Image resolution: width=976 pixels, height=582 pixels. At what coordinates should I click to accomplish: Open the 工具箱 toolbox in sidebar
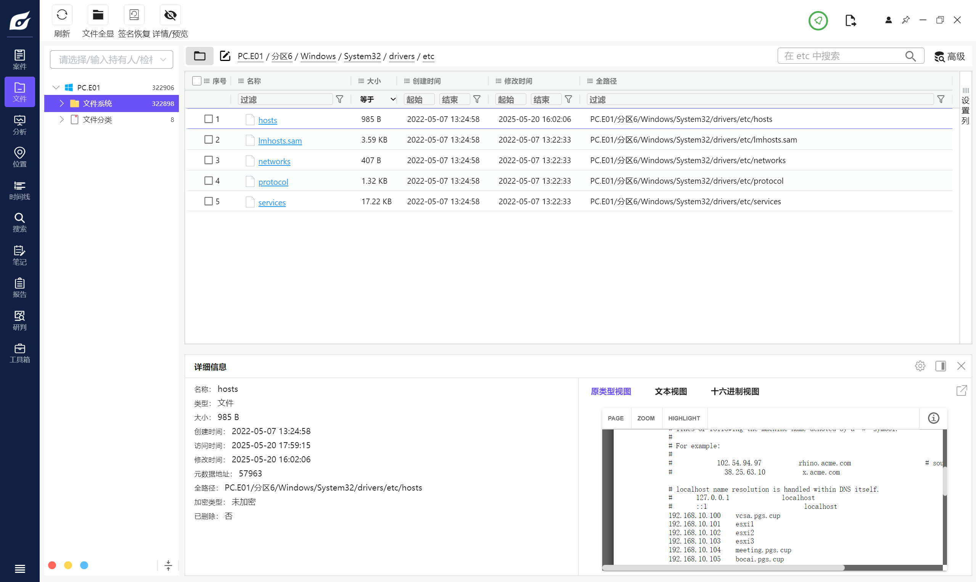(x=19, y=353)
